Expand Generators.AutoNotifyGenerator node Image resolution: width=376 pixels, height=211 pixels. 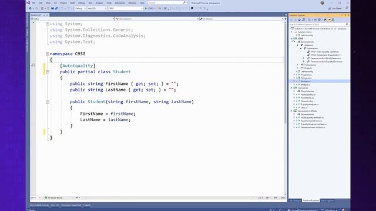[x=304, y=58]
